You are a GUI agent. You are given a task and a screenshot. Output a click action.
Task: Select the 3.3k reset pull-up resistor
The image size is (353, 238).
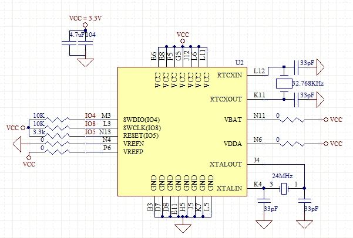coord(58,135)
